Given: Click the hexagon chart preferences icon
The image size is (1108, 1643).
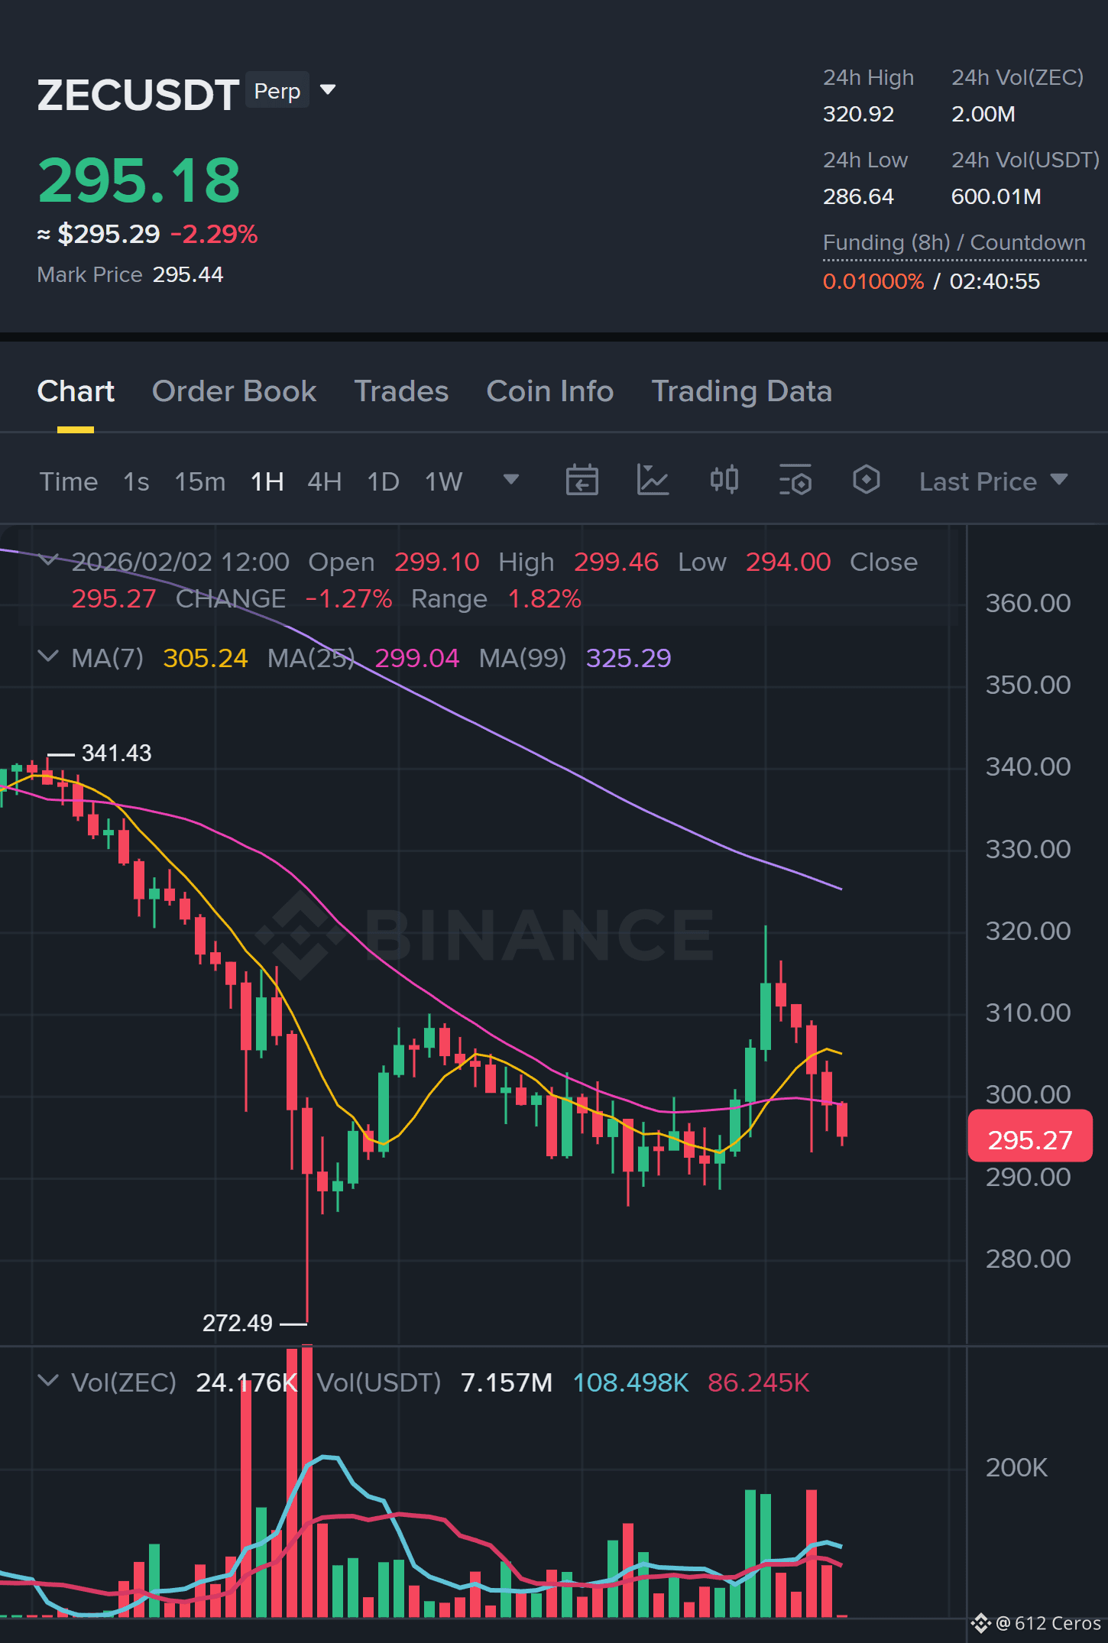Looking at the screenshot, I should (866, 480).
